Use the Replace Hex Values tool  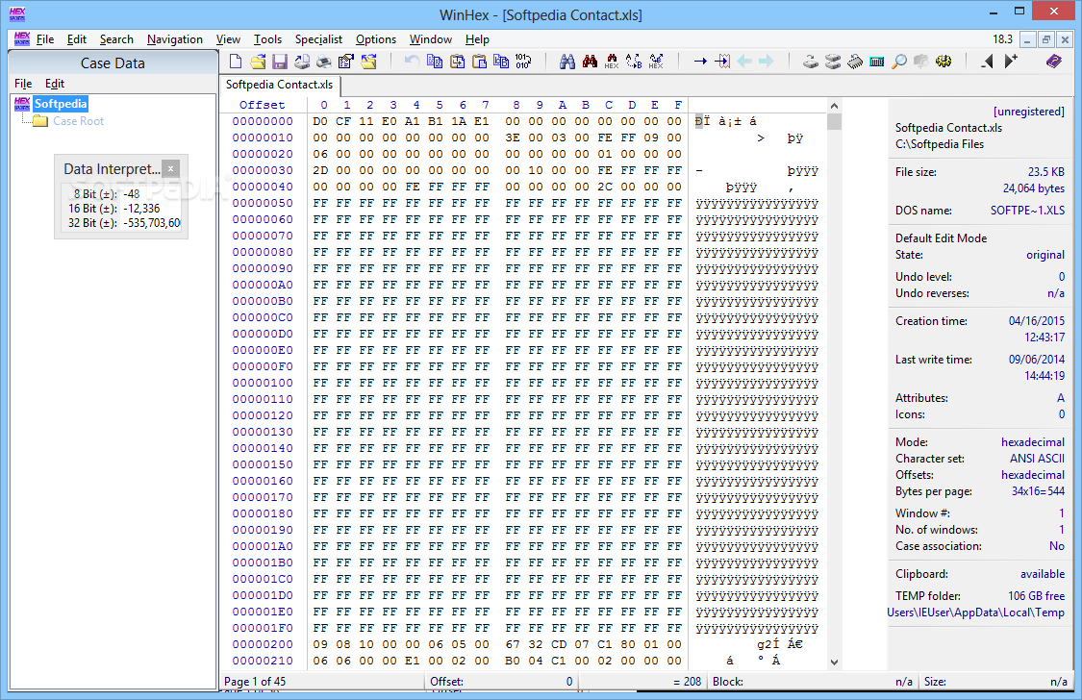click(x=657, y=60)
